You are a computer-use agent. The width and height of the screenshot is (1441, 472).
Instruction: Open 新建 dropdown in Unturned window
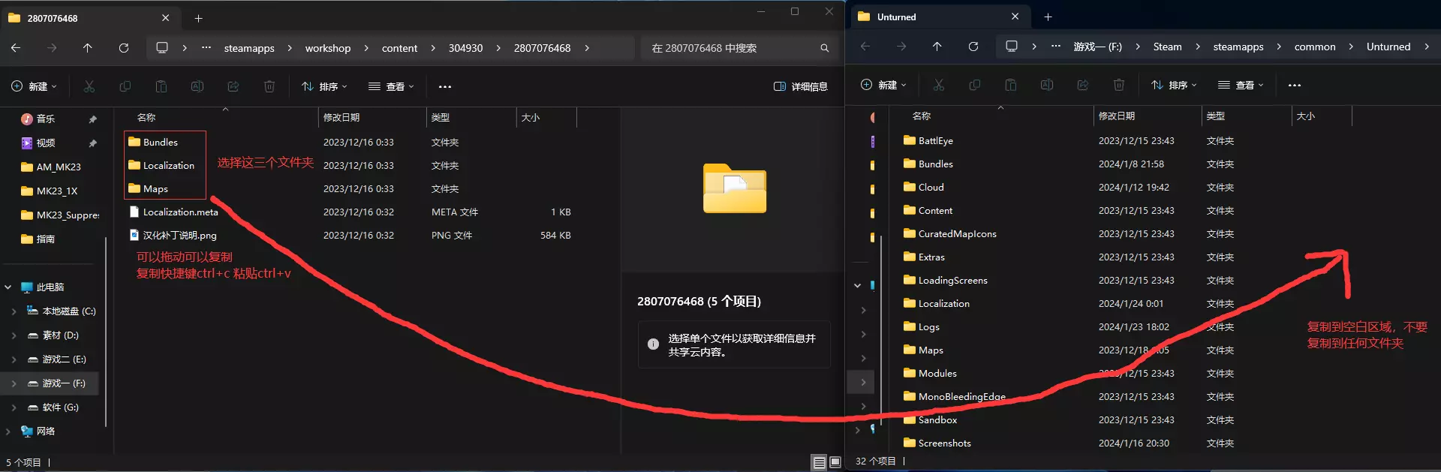(883, 86)
